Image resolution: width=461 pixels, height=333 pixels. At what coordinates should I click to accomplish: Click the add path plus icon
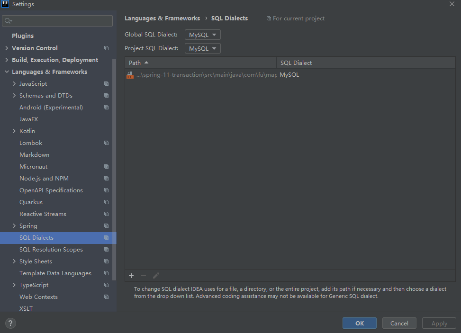(131, 275)
